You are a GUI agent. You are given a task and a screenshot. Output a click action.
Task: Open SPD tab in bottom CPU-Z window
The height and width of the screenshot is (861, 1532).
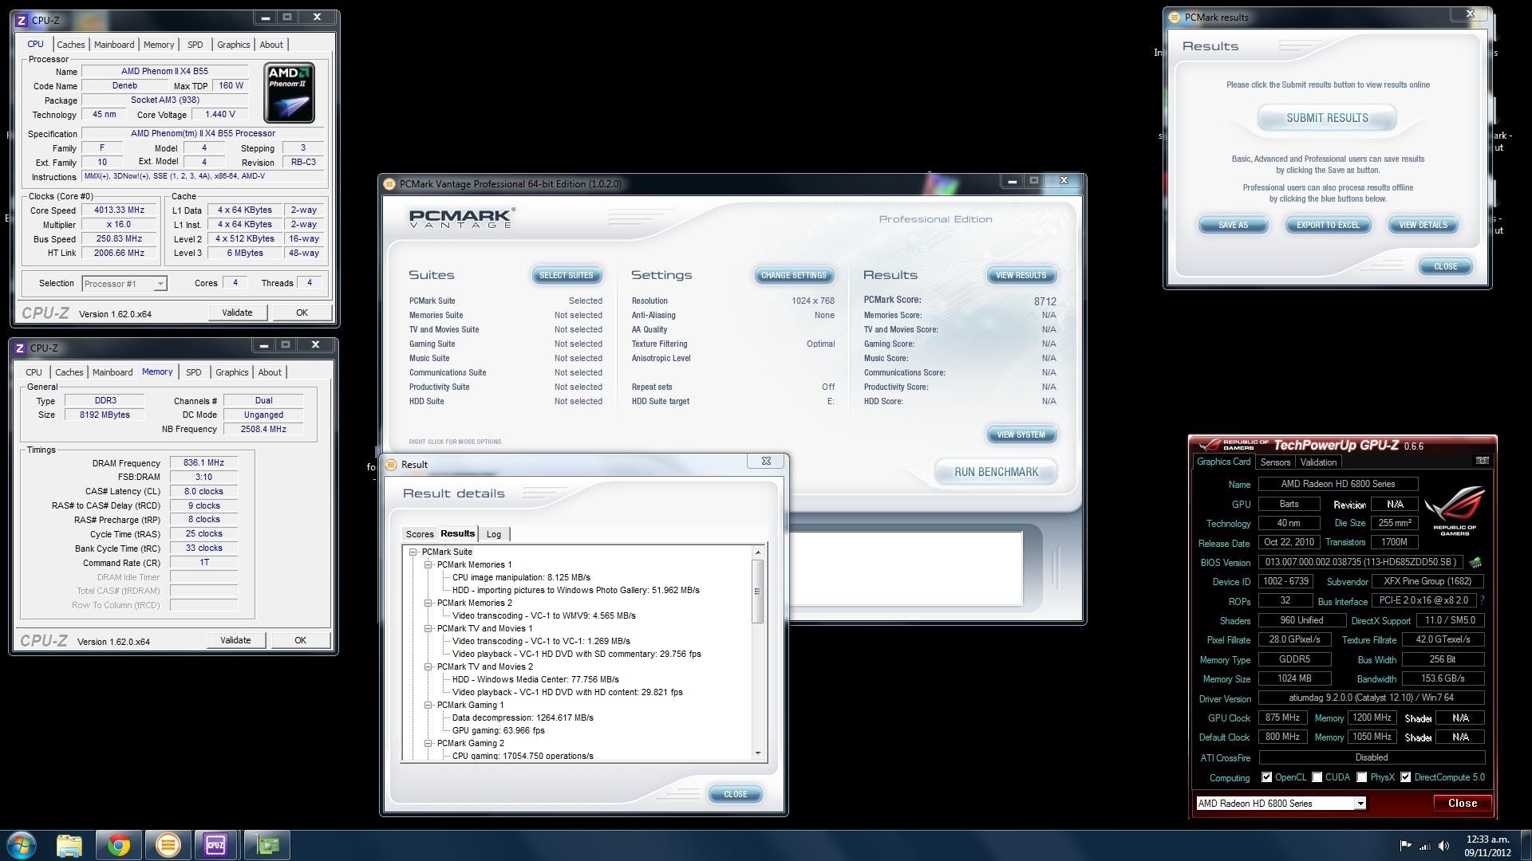tap(194, 372)
